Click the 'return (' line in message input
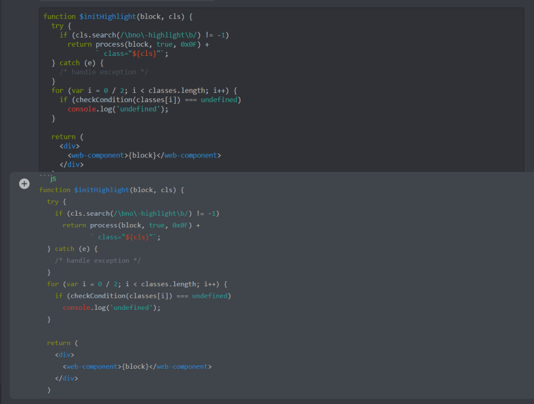This screenshot has width=534, height=404. [x=63, y=343]
